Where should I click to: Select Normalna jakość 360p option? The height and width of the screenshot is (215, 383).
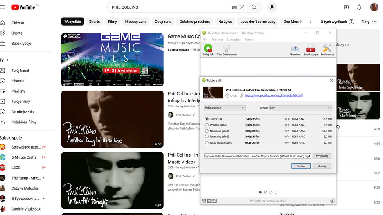click(x=207, y=131)
